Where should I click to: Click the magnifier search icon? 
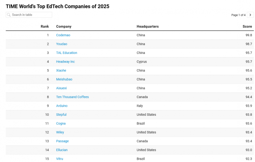pyautogui.click(x=9, y=15)
